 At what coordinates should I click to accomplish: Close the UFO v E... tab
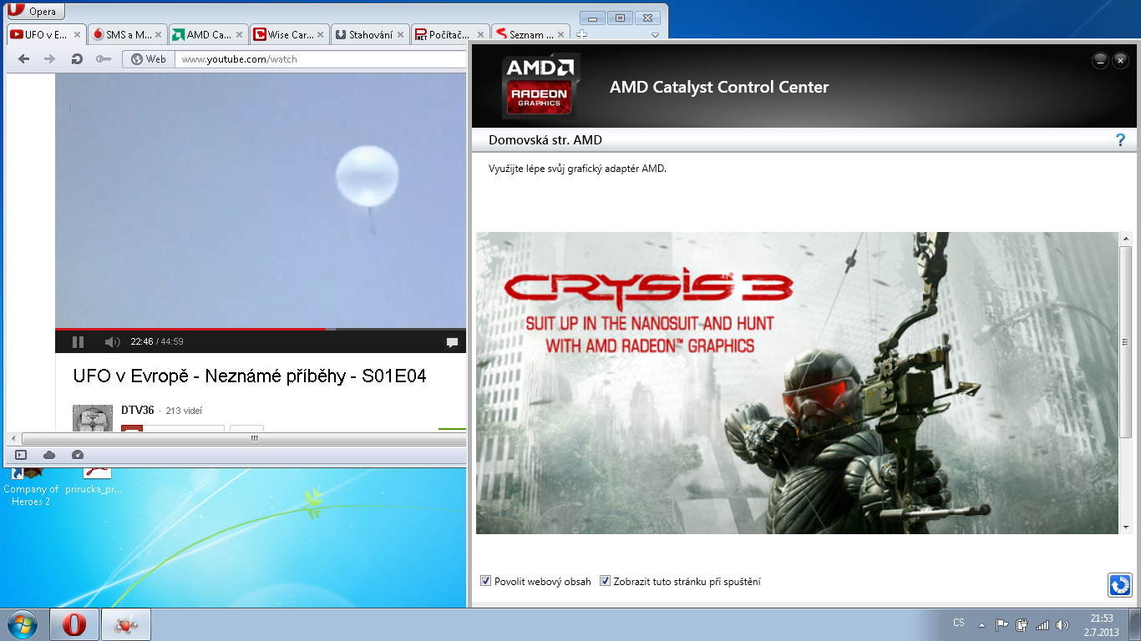pos(77,35)
